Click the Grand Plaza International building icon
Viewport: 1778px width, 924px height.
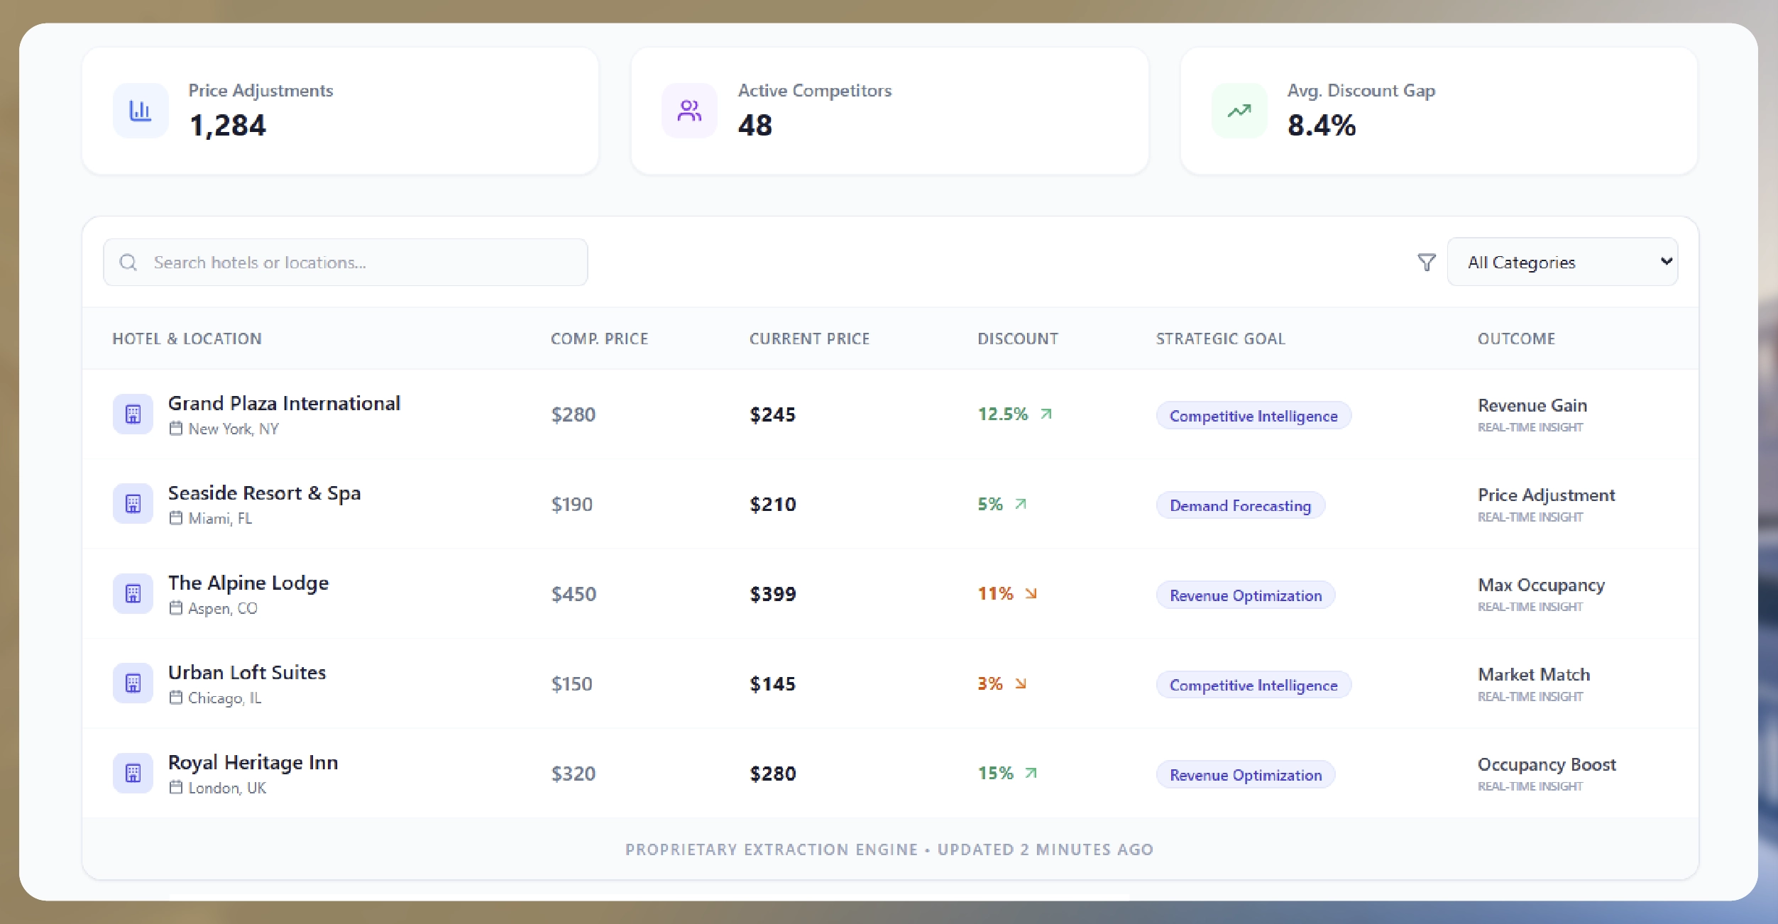pos(133,414)
